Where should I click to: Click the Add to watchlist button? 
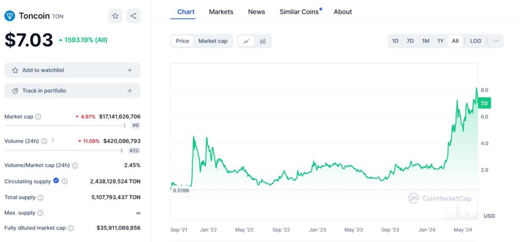[x=72, y=70]
